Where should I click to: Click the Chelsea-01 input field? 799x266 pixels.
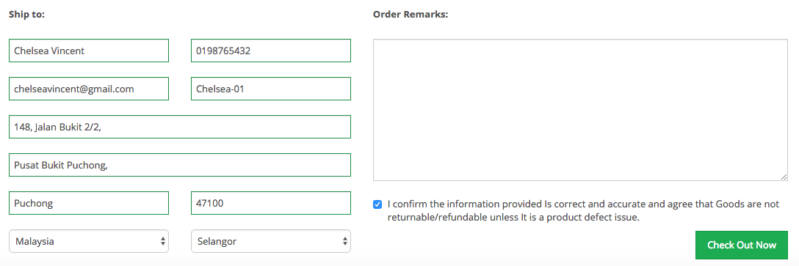coord(270,89)
